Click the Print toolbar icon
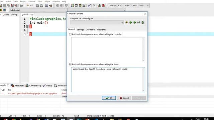 pos(21,5)
